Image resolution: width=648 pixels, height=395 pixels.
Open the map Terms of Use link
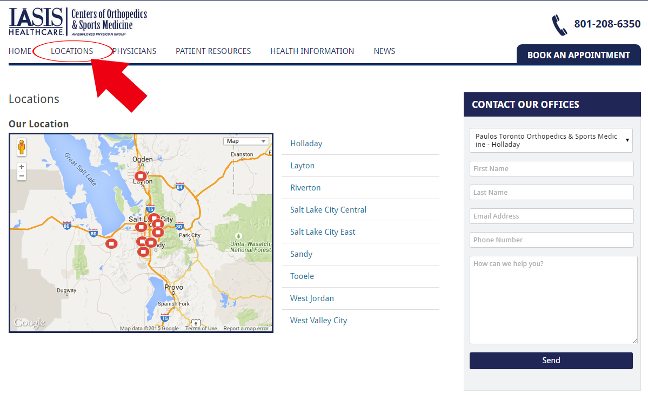click(201, 329)
